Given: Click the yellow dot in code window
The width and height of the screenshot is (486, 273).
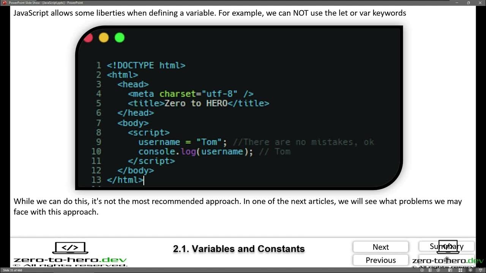Looking at the screenshot, I should pyautogui.click(x=104, y=38).
